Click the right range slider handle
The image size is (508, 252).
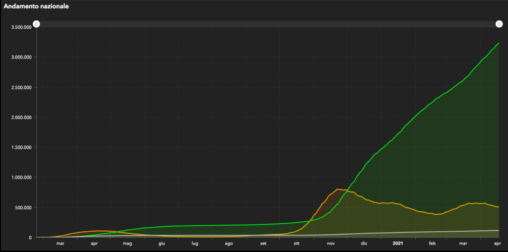499,24
